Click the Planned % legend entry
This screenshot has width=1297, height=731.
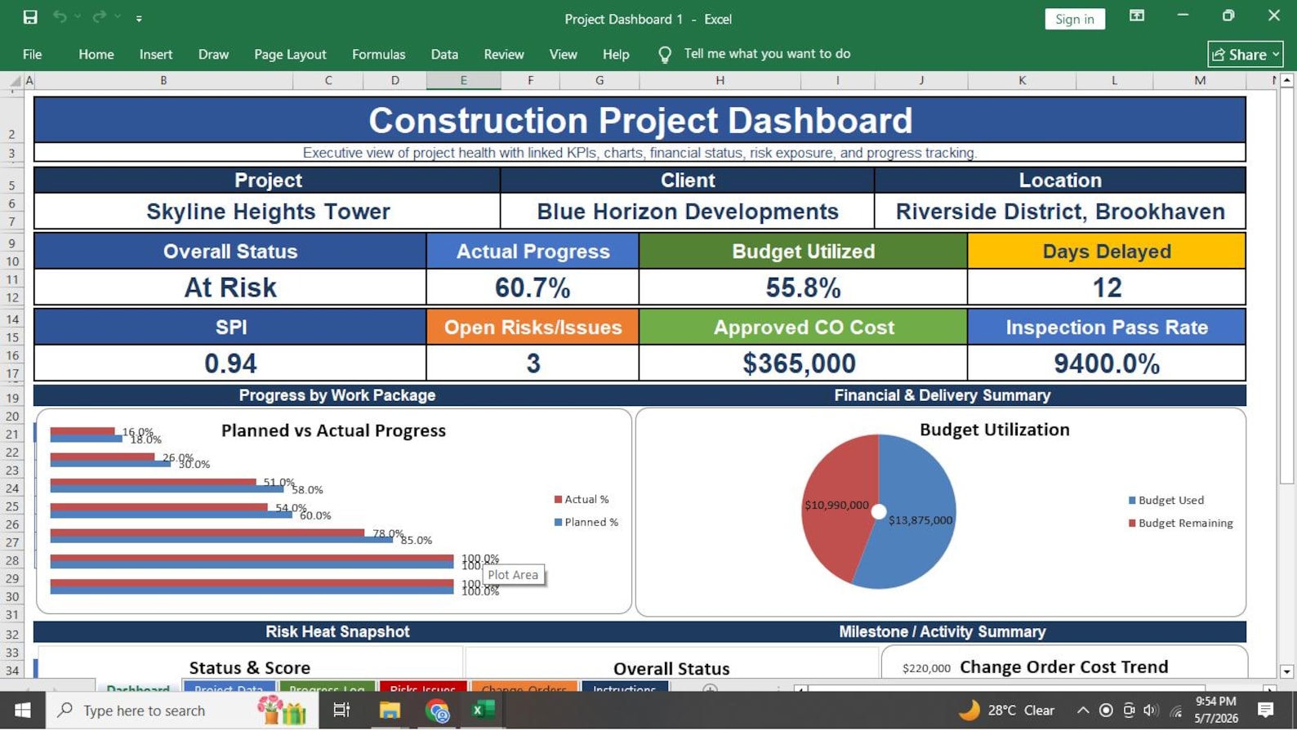click(586, 522)
